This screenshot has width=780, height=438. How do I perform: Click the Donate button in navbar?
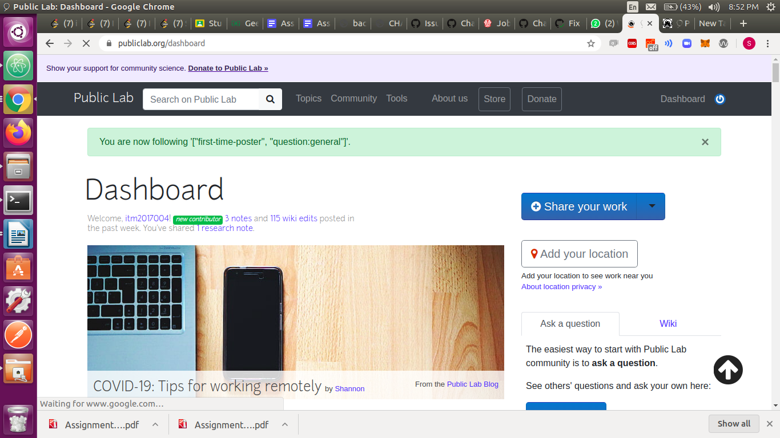point(542,99)
